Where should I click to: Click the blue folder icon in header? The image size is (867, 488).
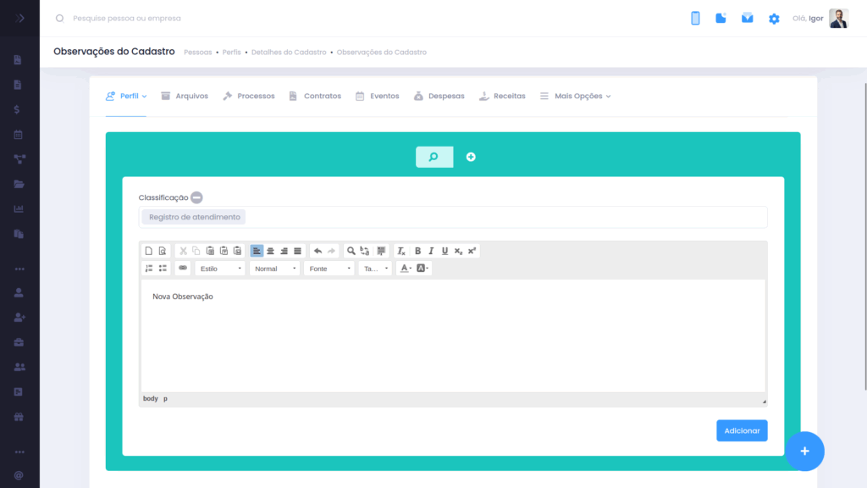(x=721, y=19)
